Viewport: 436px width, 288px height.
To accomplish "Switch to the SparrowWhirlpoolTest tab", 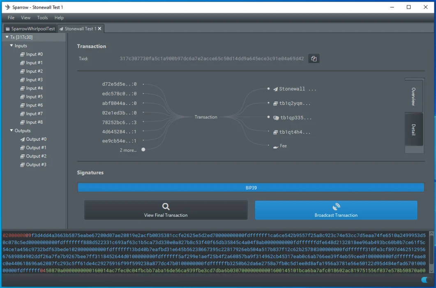I will [30, 29].
